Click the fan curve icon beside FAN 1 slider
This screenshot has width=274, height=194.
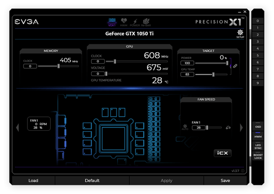pyautogui.click(x=228, y=128)
